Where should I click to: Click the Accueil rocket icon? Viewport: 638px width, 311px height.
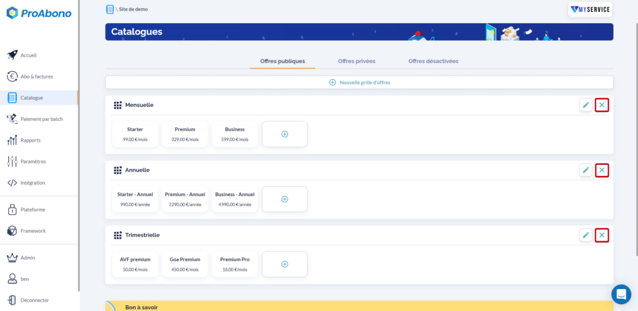point(12,55)
